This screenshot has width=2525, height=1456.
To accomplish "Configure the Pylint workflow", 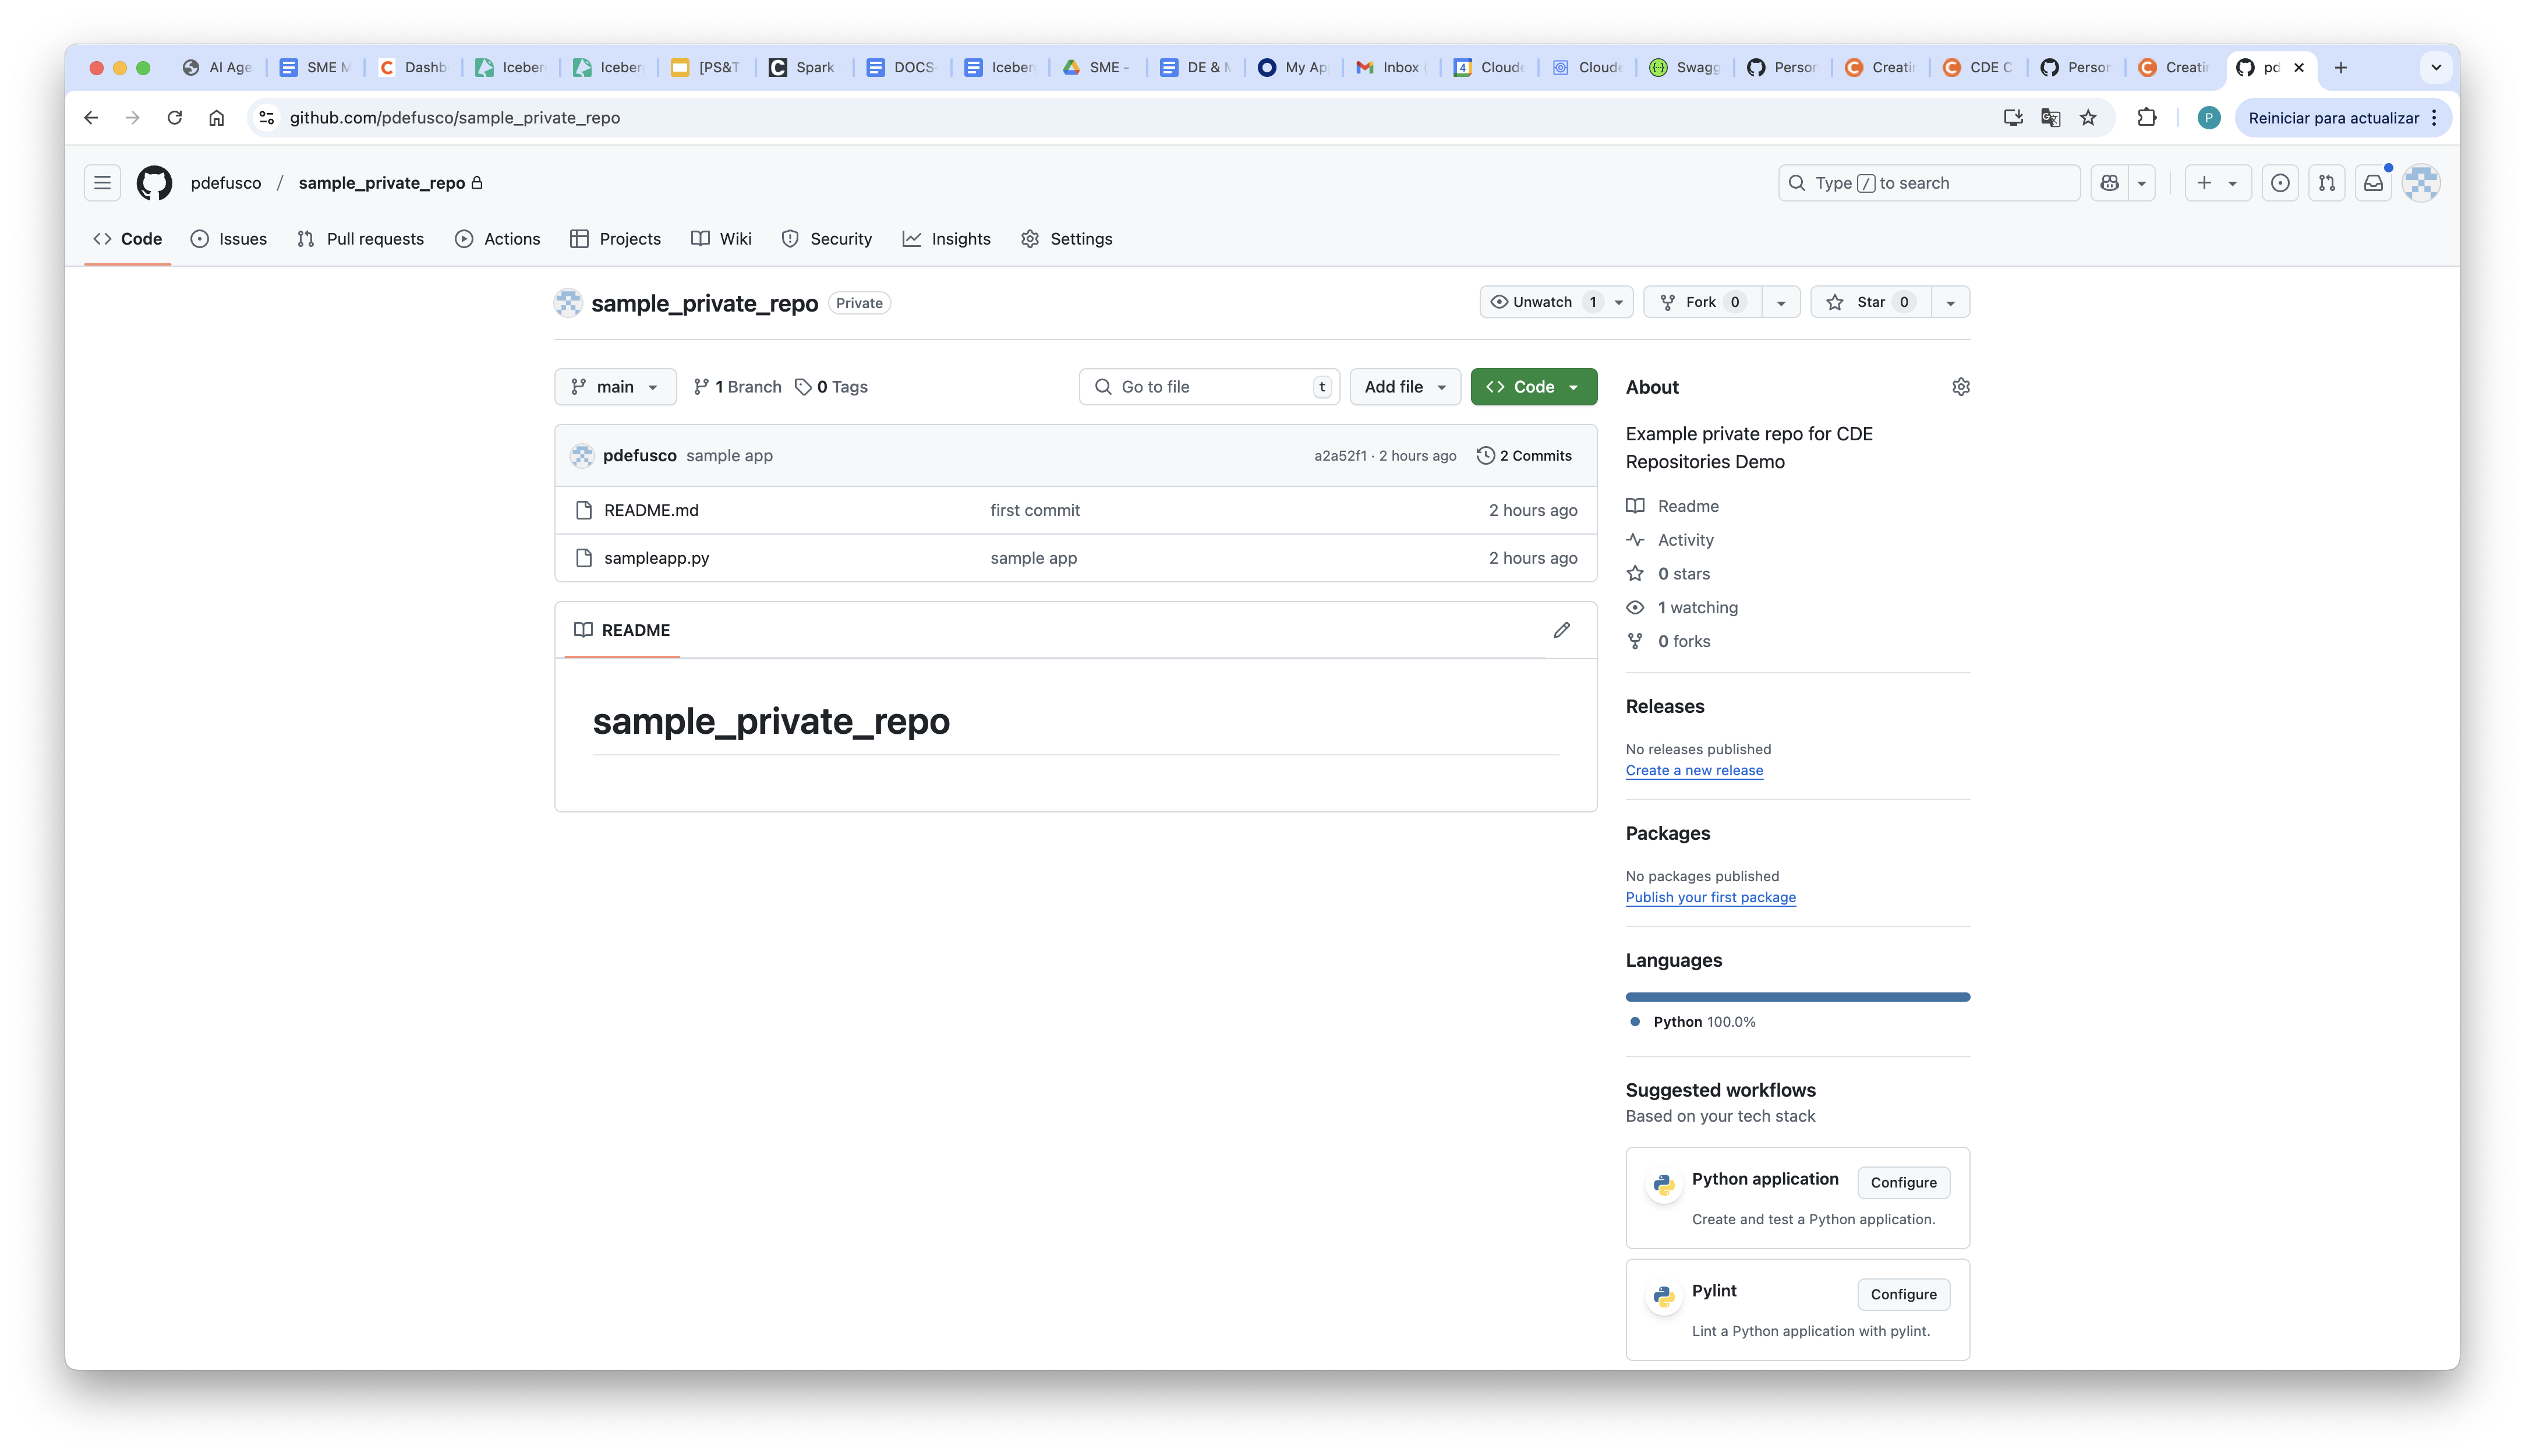I will [1902, 1294].
